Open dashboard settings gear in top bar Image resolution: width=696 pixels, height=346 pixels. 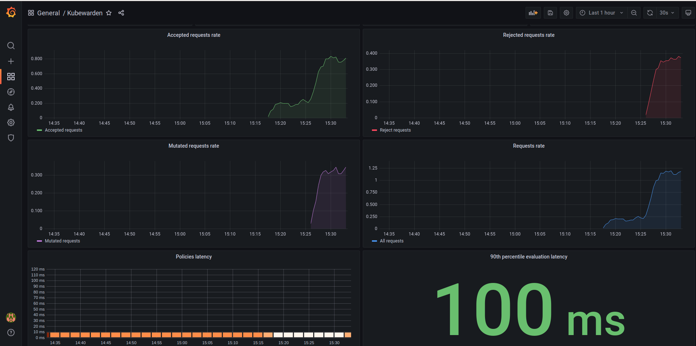click(566, 12)
